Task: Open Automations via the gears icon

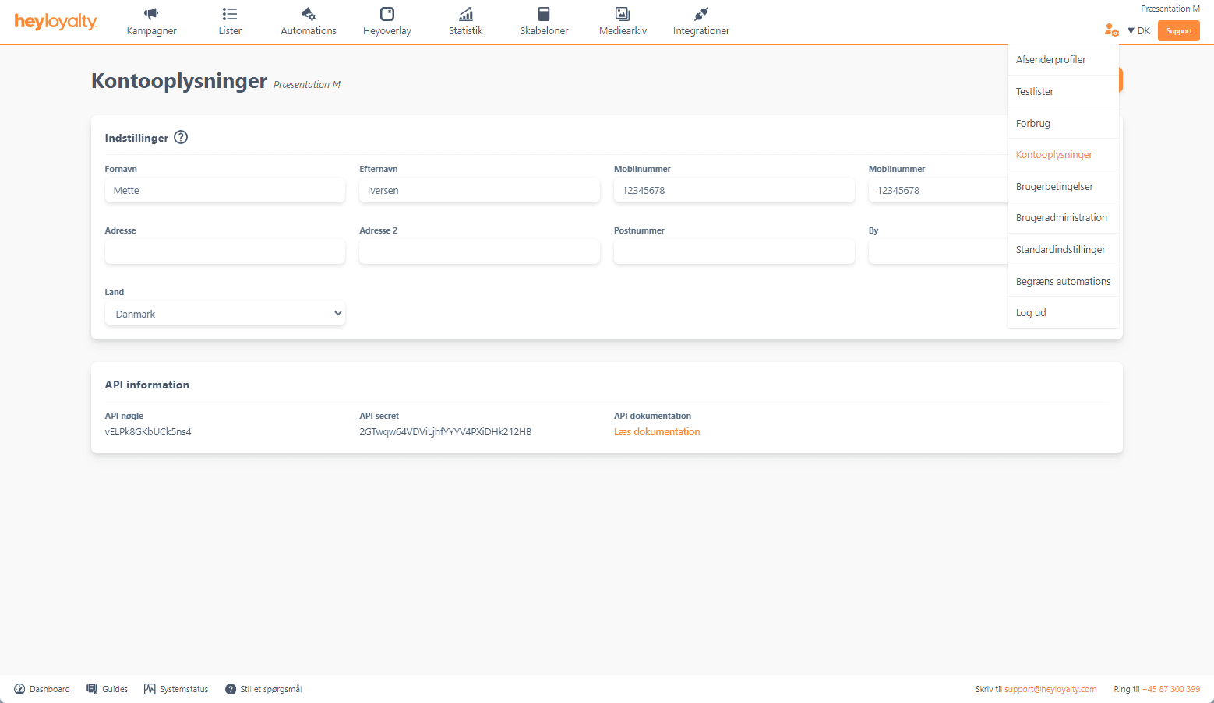Action: 308,14
